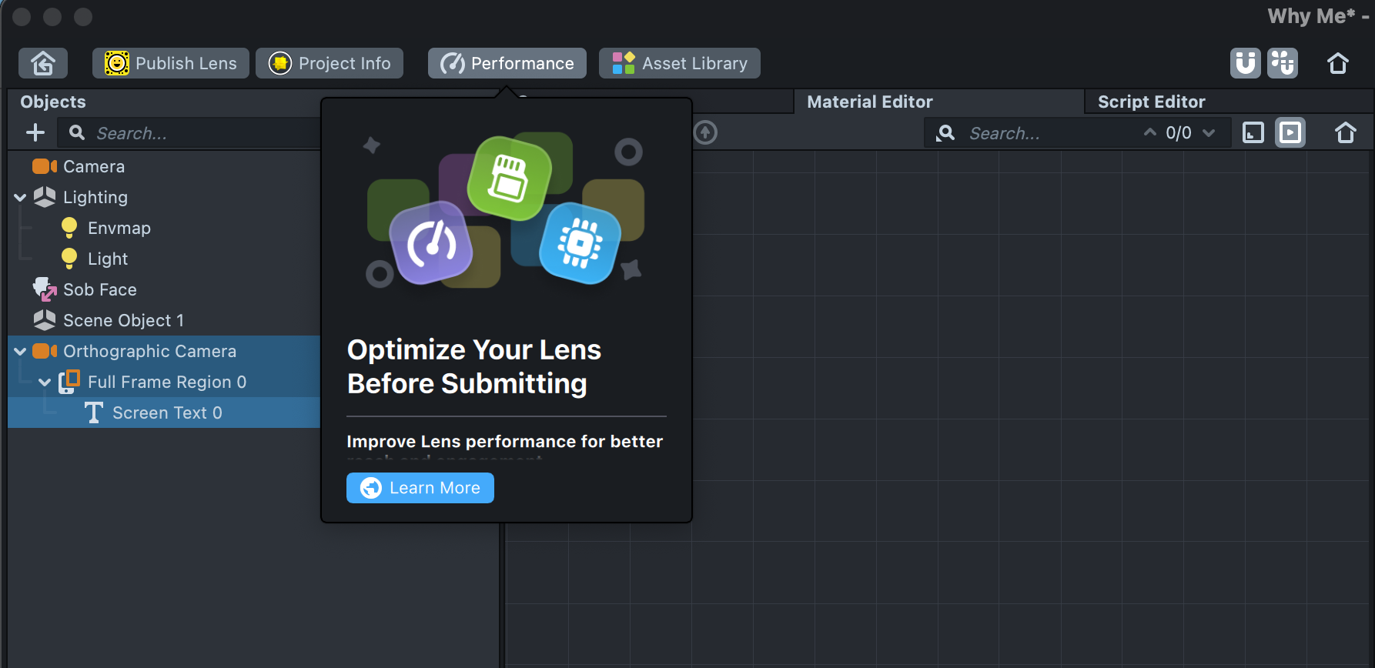Collapse the Orthographic Camera tree
The width and height of the screenshot is (1375, 668).
[20, 352]
